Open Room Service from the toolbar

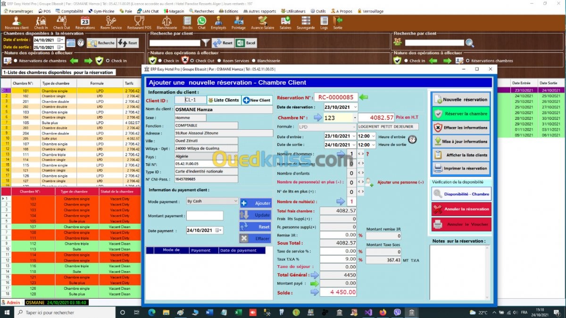(111, 23)
